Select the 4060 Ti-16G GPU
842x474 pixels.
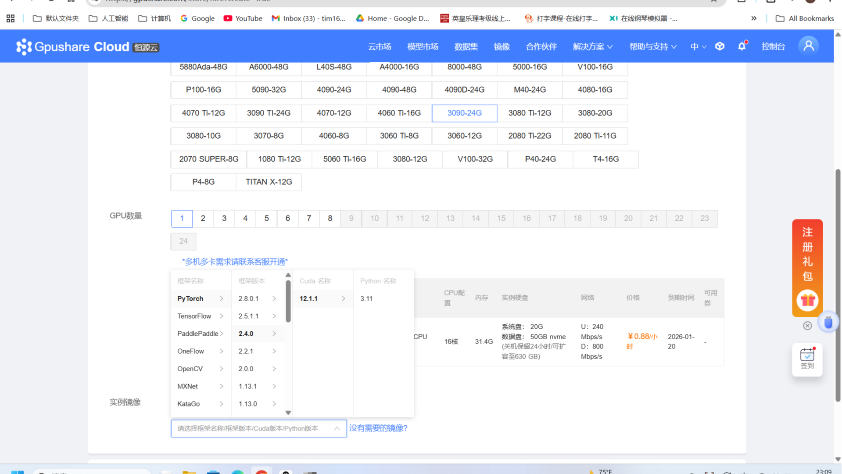pyautogui.click(x=399, y=113)
